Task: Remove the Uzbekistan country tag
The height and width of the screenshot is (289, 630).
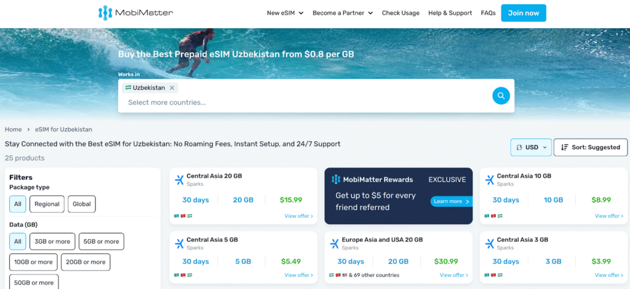Action: [172, 88]
